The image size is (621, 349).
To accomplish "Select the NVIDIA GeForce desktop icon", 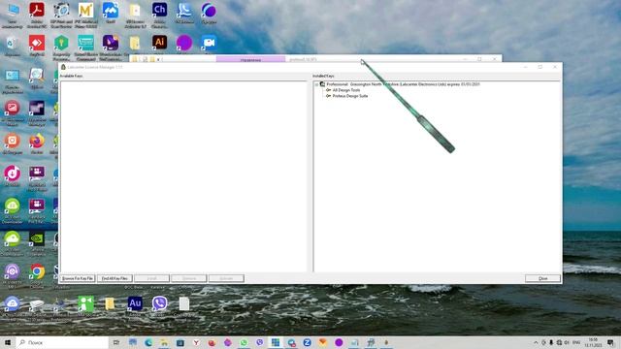I will (37, 239).
